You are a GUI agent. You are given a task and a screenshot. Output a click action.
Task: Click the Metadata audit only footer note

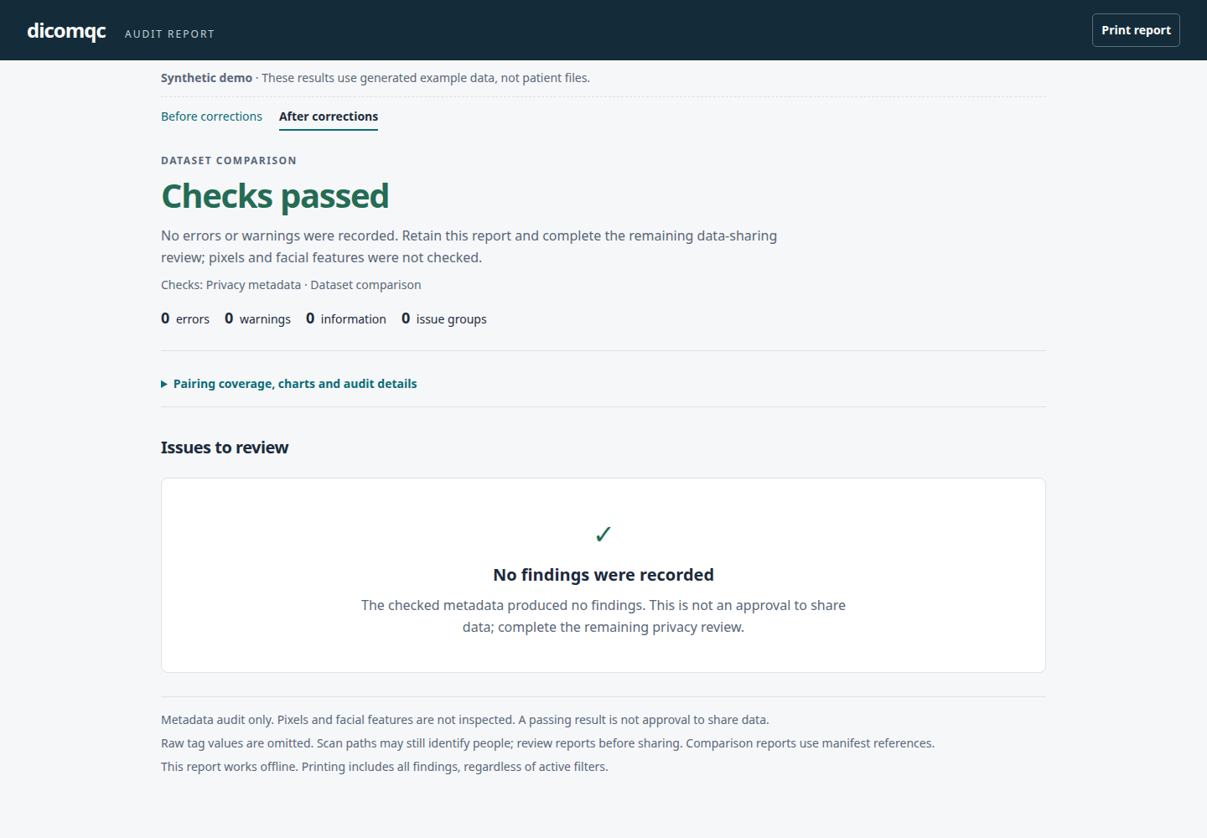click(465, 720)
